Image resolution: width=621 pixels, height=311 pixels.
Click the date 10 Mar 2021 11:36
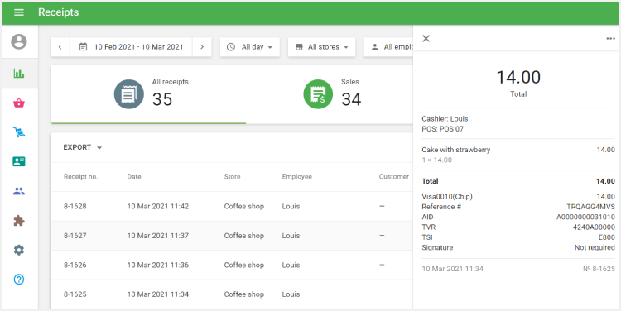tap(157, 265)
